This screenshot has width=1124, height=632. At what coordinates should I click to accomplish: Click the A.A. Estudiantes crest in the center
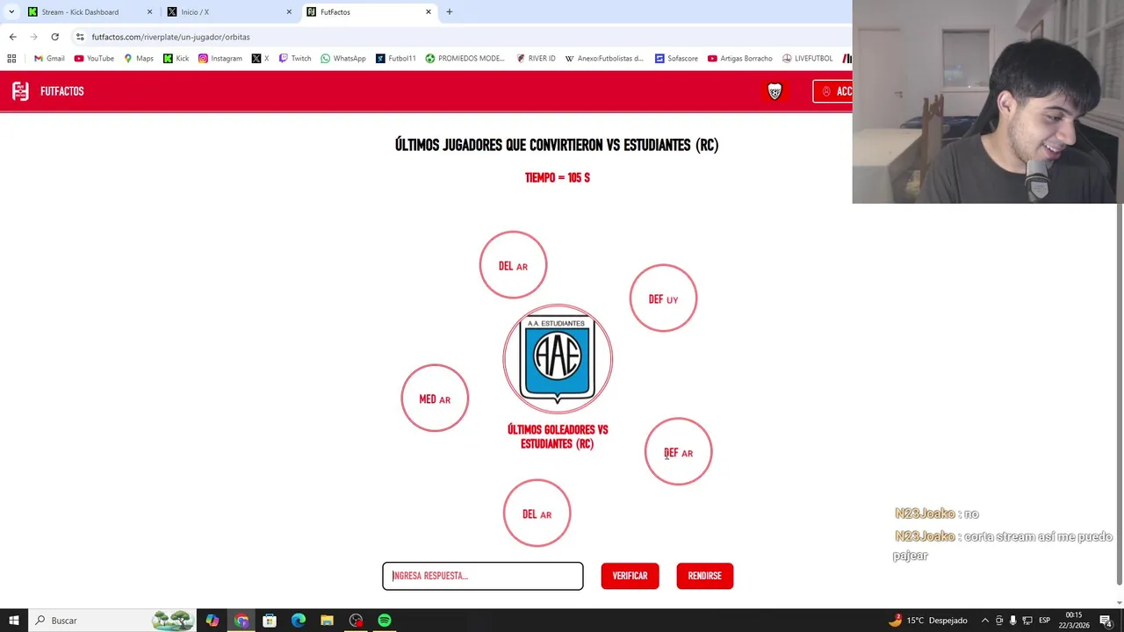[x=558, y=359]
